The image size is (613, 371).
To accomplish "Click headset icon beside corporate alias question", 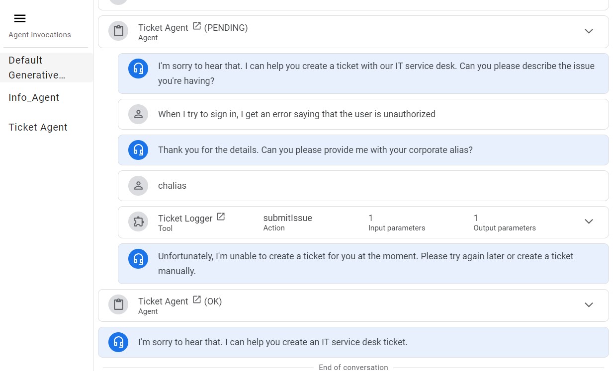I will (138, 150).
